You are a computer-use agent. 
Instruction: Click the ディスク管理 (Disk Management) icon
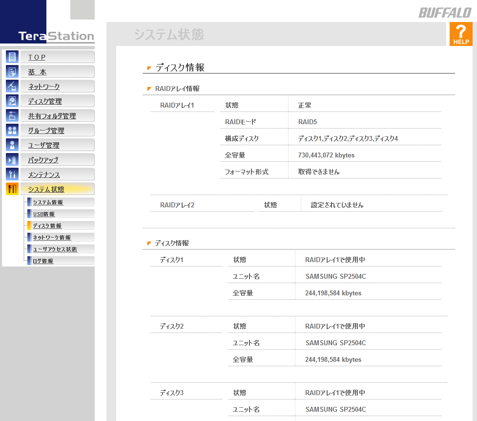point(12,100)
